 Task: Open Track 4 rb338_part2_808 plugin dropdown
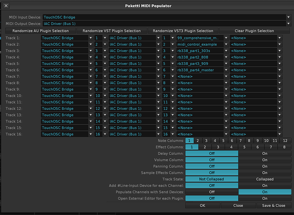pos(202,57)
